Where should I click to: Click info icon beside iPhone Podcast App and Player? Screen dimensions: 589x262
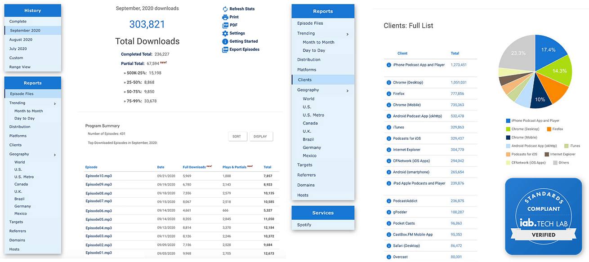[x=389, y=65]
